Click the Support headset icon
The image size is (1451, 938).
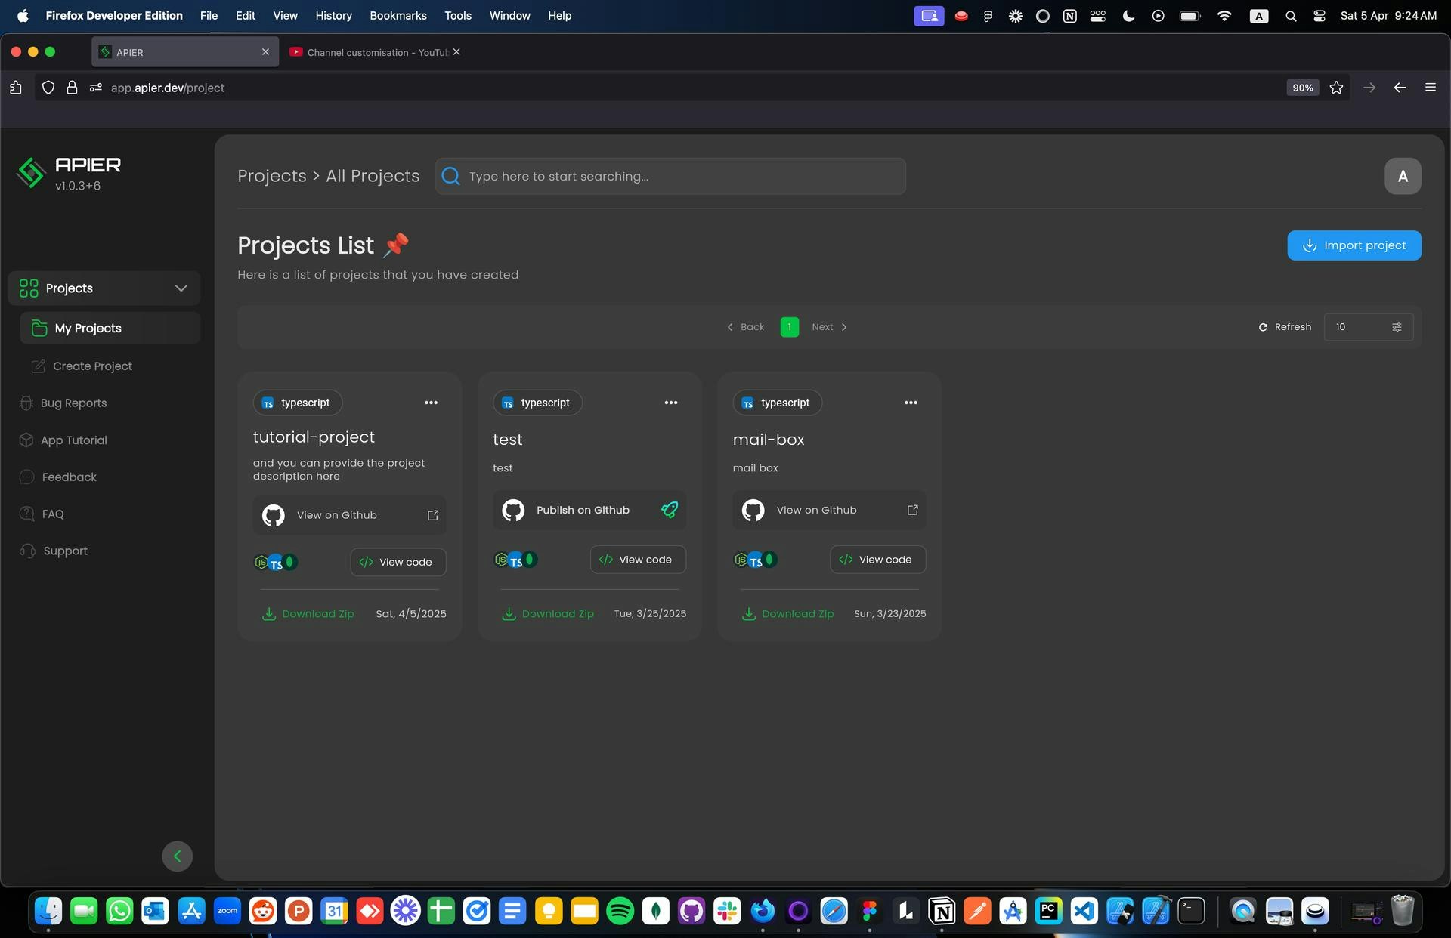tap(27, 551)
